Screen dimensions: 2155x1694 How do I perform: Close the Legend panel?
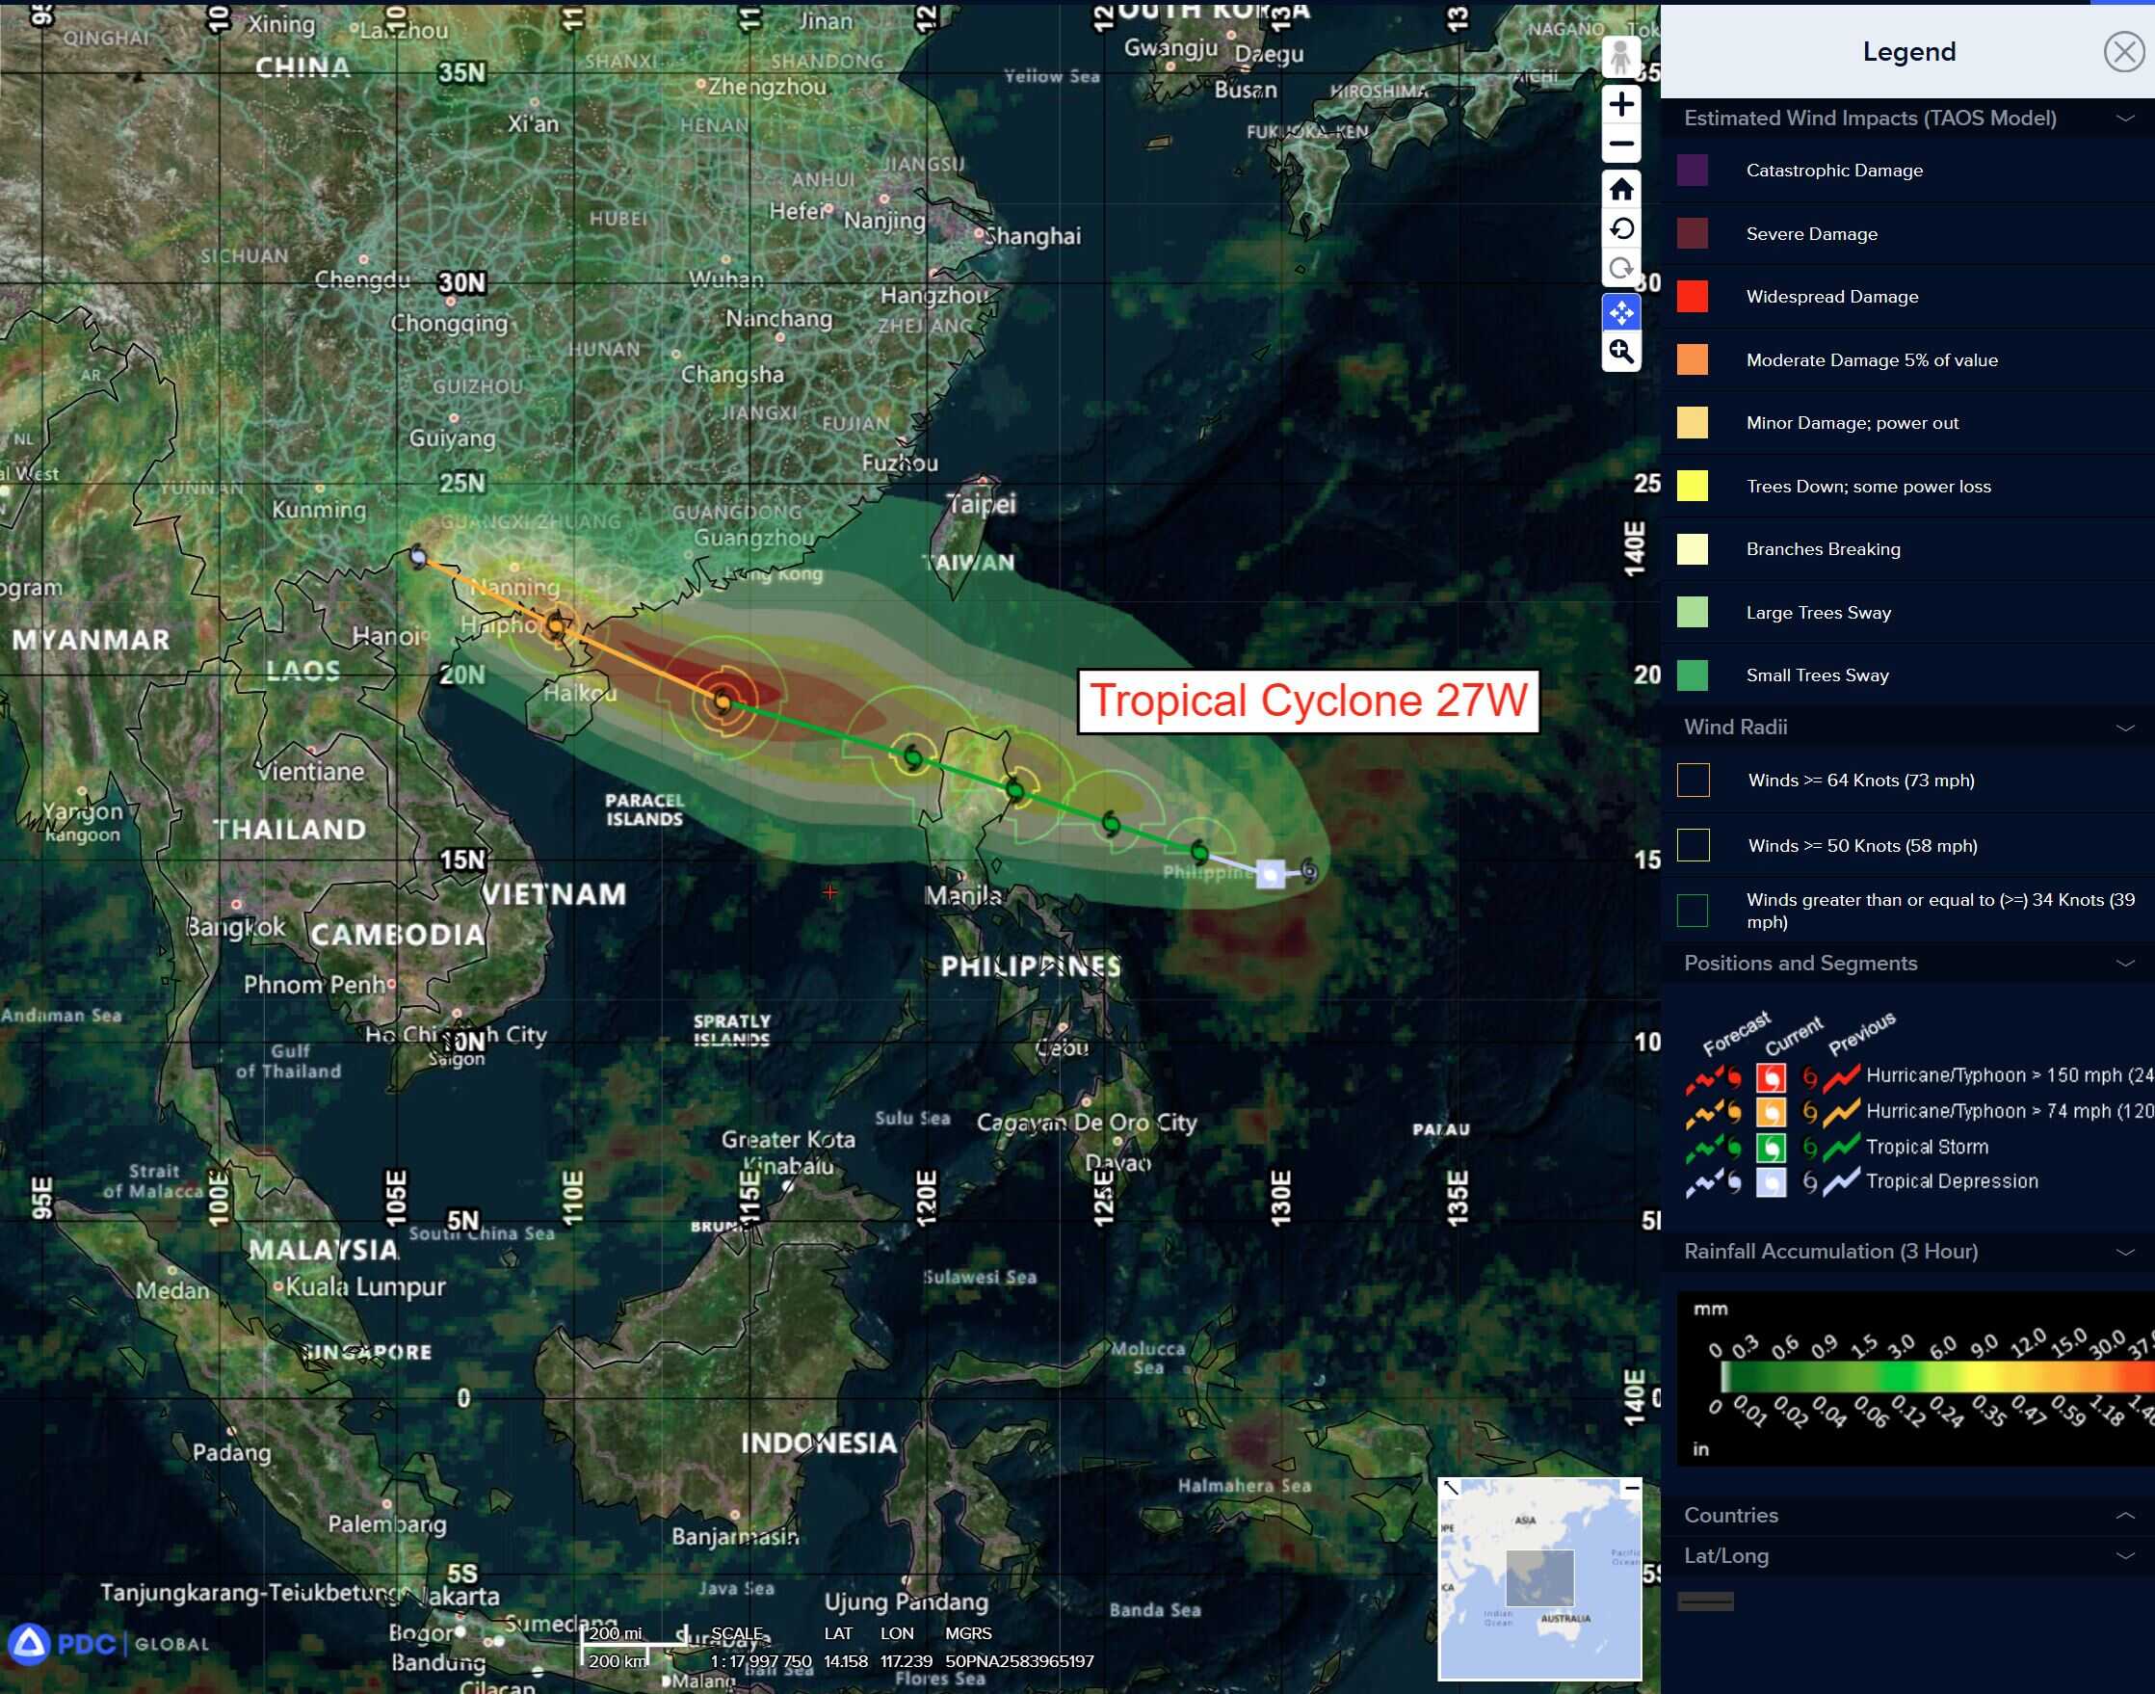coord(2123,52)
